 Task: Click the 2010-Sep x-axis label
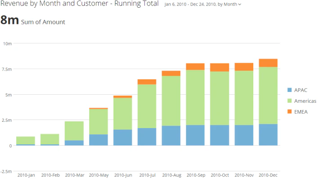196,175
